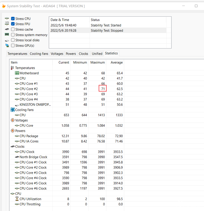Click the KINGSTON drive icon

[17, 105]
